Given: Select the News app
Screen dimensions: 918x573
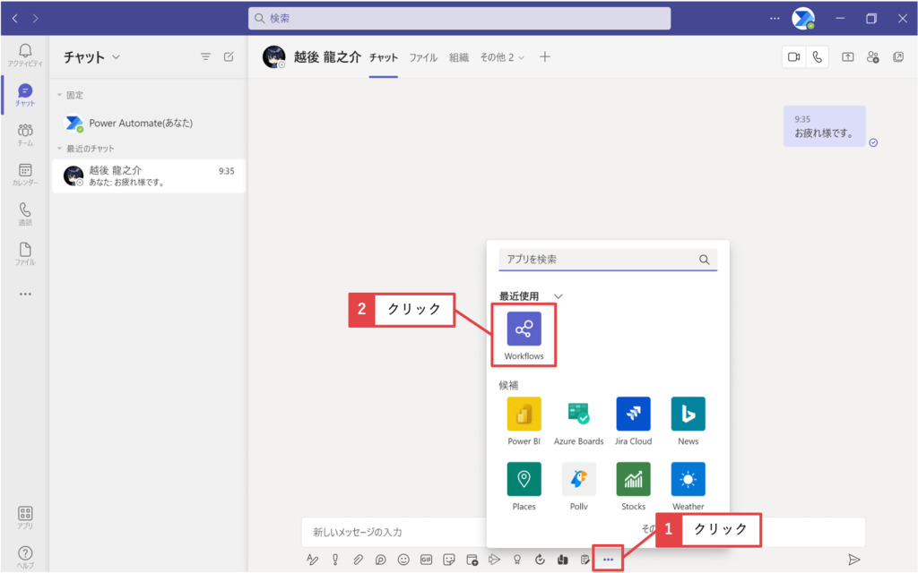Looking at the screenshot, I should (688, 421).
